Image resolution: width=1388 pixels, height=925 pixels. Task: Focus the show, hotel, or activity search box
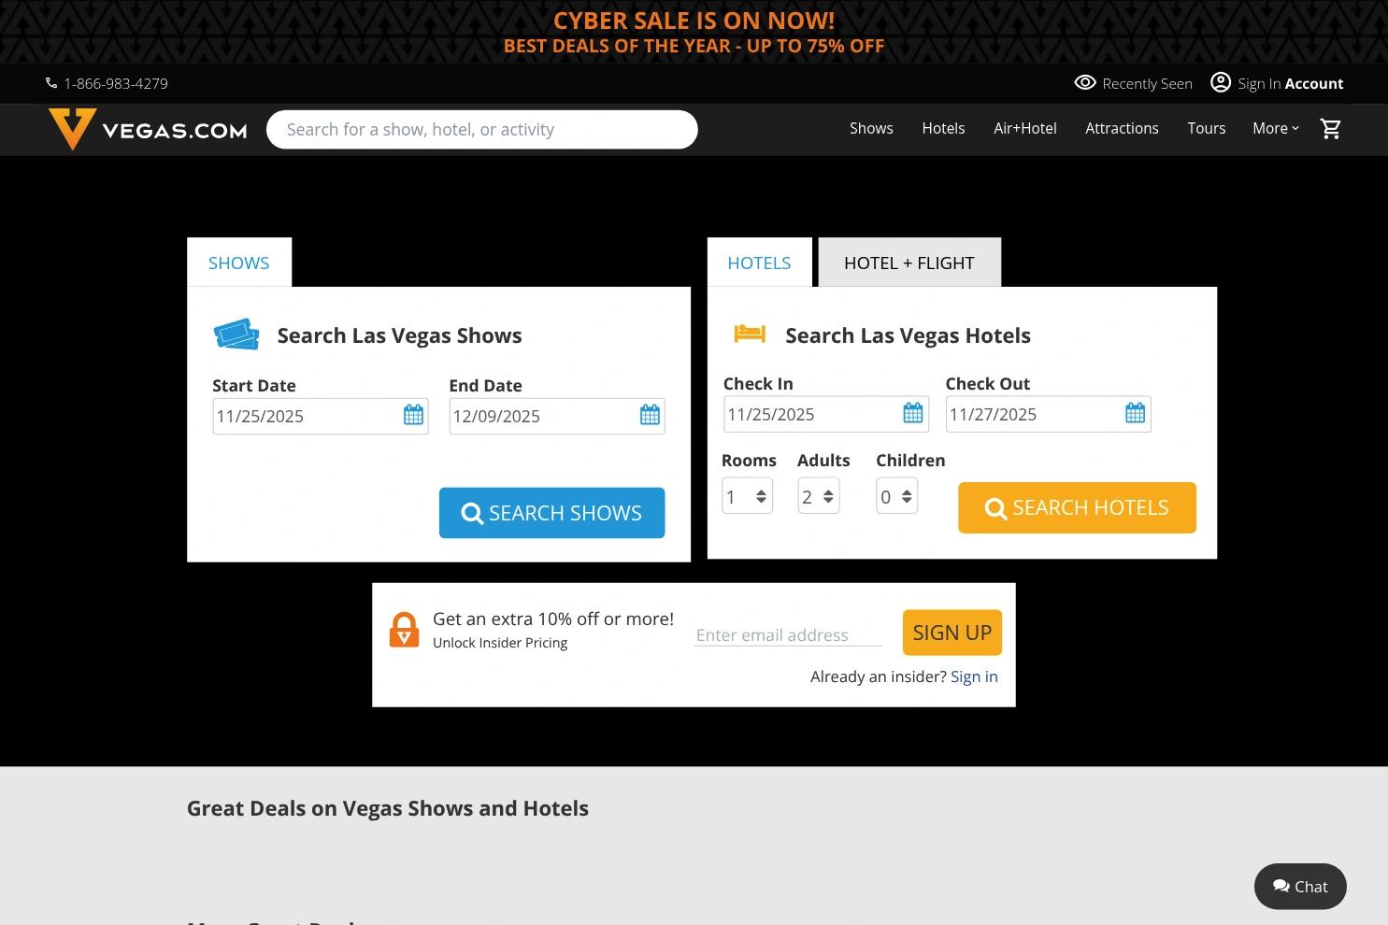pos(482,129)
